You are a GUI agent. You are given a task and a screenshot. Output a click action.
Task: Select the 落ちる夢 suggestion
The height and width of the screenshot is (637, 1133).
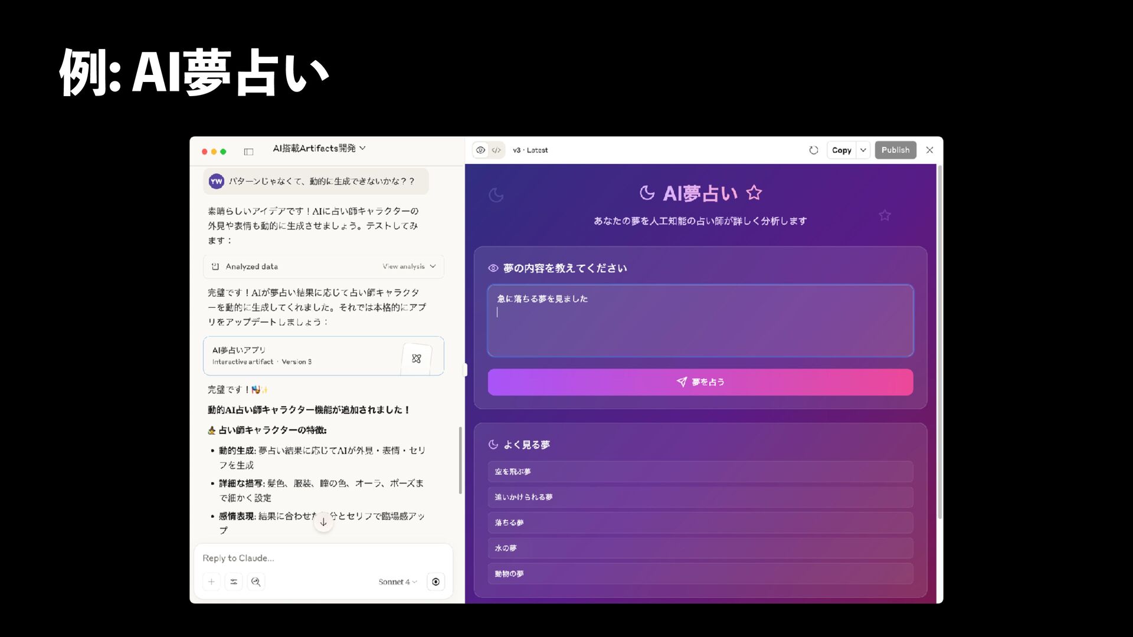700,523
